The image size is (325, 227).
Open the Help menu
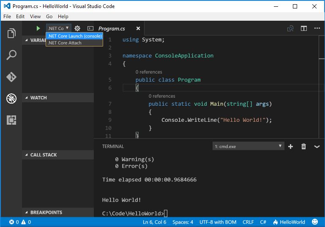click(63, 16)
